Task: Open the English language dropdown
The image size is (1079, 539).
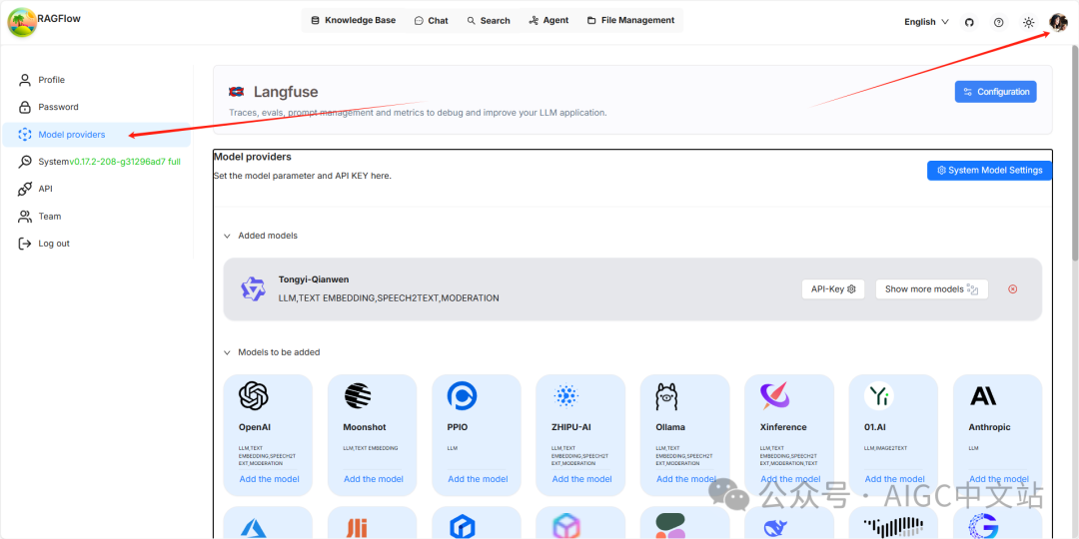Action: click(926, 22)
